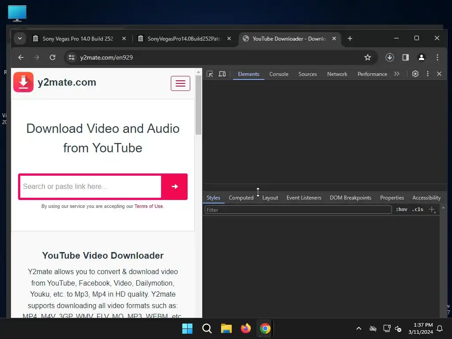The width and height of the screenshot is (452, 339).
Task: Select the Layout pane tab
Action: 270,198
